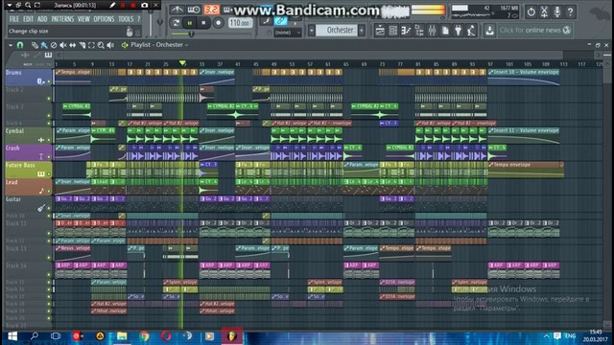Screen dimensions: 614x345
Task: Open the Playlist options menu arrow
Action: pyautogui.click(x=11, y=45)
